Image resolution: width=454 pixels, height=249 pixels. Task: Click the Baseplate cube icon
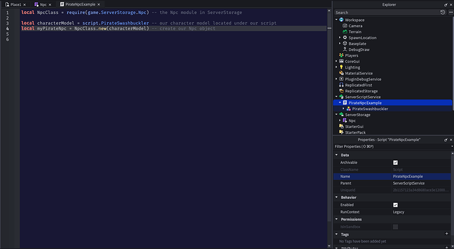click(x=345, y=43)
